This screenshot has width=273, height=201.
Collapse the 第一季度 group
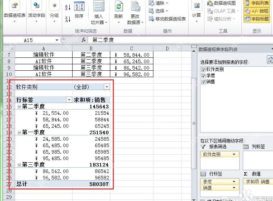pyautogui.click(x=19, y=132)
